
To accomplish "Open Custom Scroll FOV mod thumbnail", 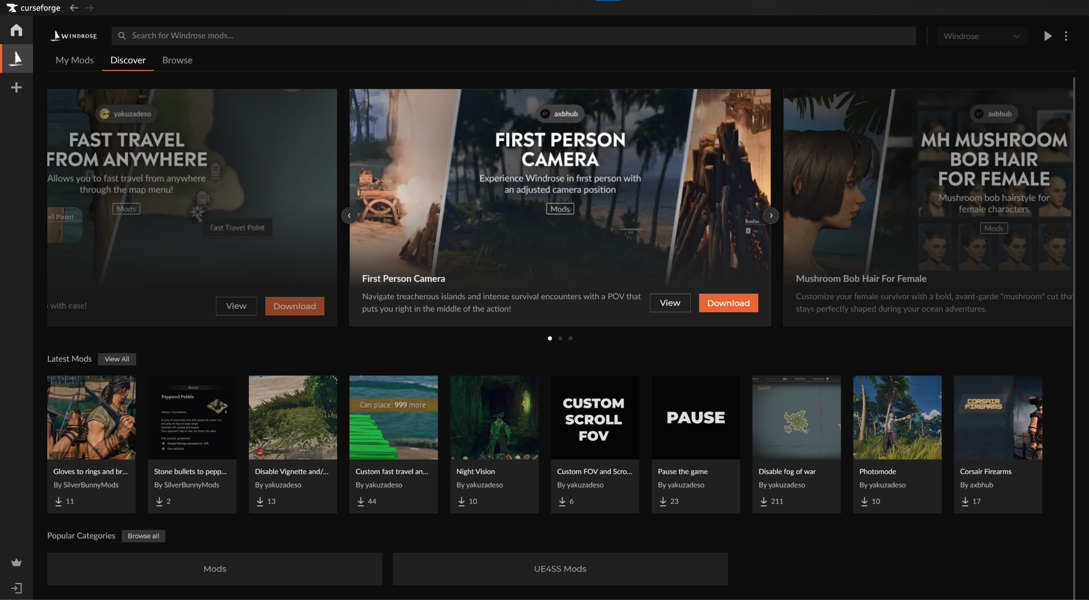I will click(x=595, y=418).
